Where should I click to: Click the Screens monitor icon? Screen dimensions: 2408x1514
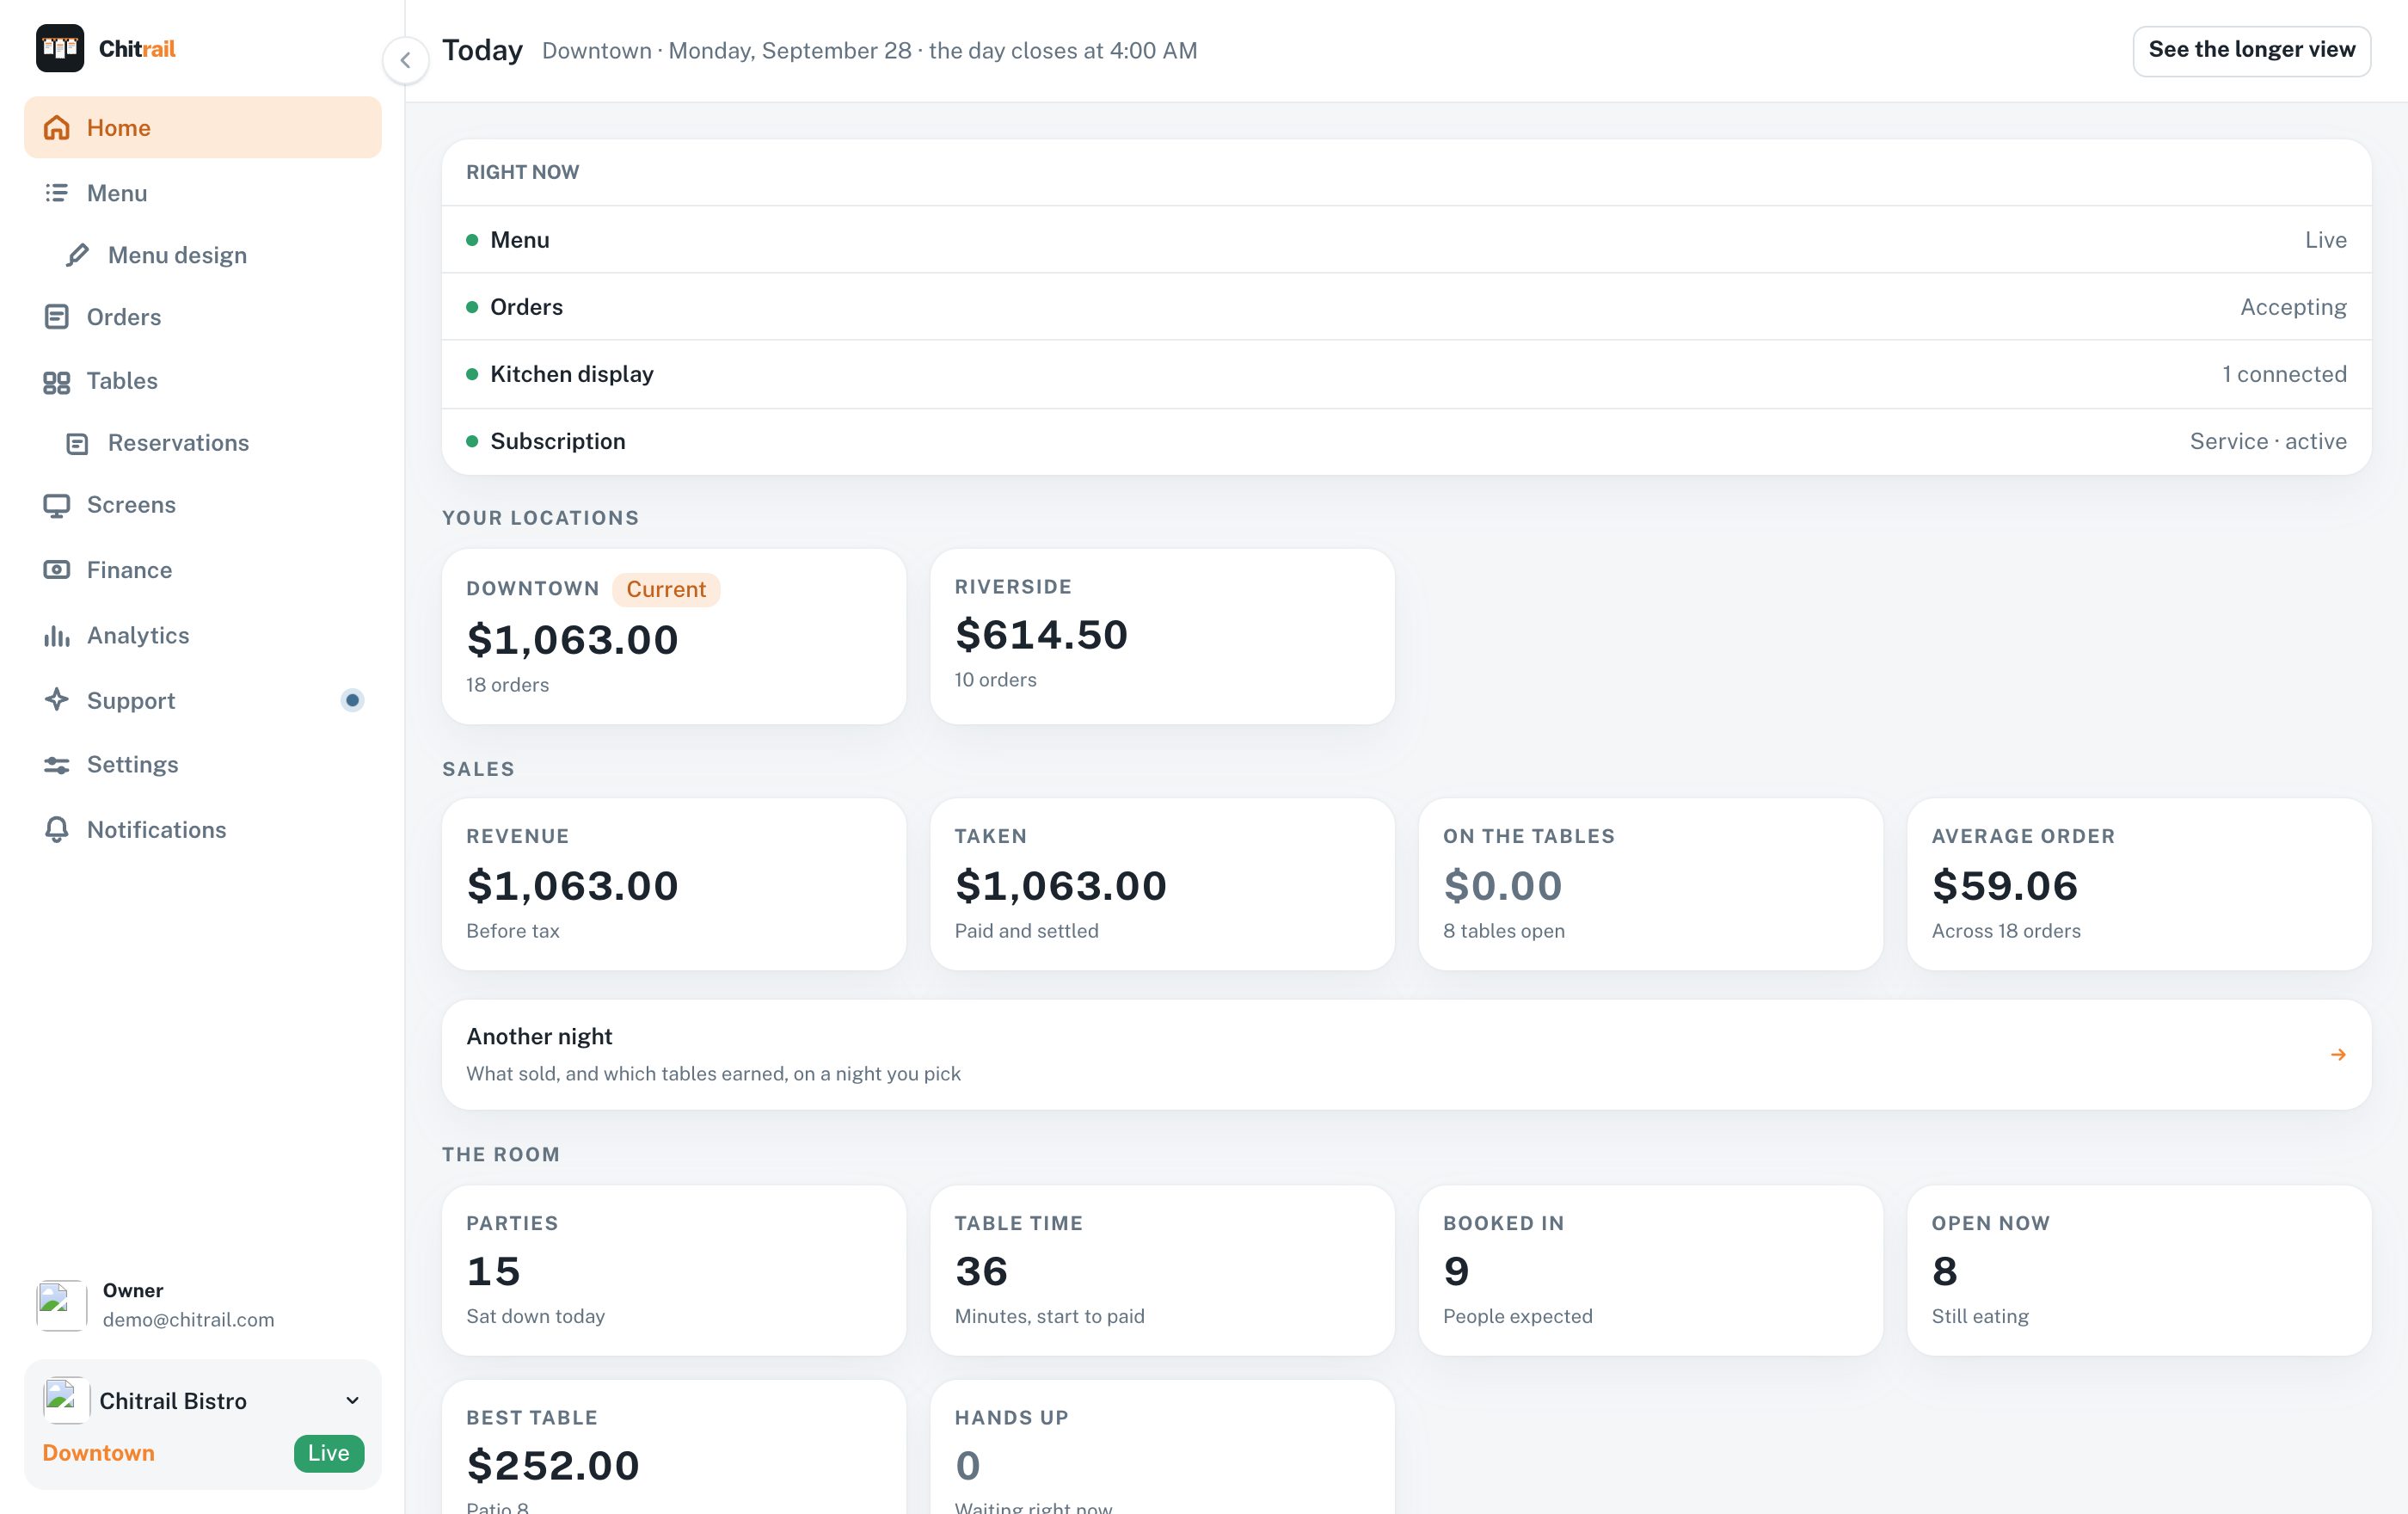(57, 506)
